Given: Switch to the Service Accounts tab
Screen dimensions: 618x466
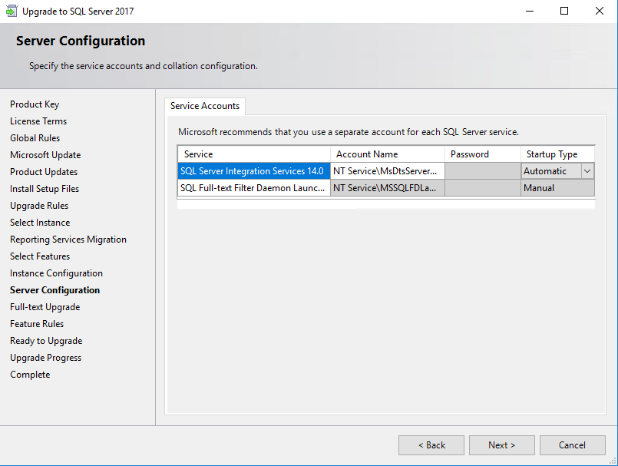Looking at the screenshot, I should click(x=205, y=106).
